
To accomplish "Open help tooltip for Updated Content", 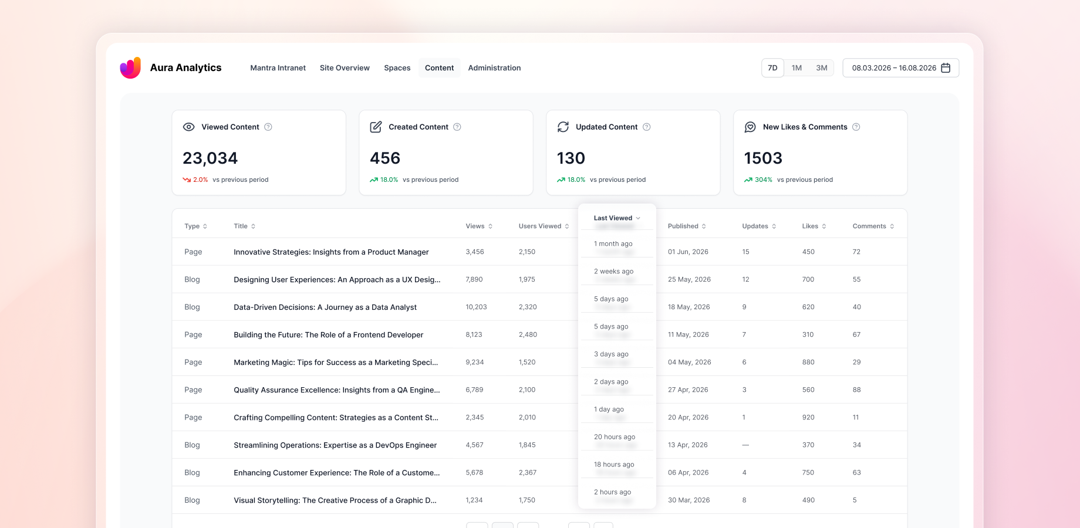I will (647, 127).
